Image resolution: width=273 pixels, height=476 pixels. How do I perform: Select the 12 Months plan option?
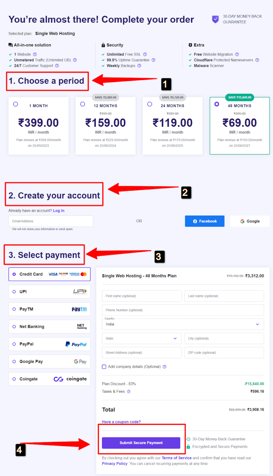[x=83, y=104]
